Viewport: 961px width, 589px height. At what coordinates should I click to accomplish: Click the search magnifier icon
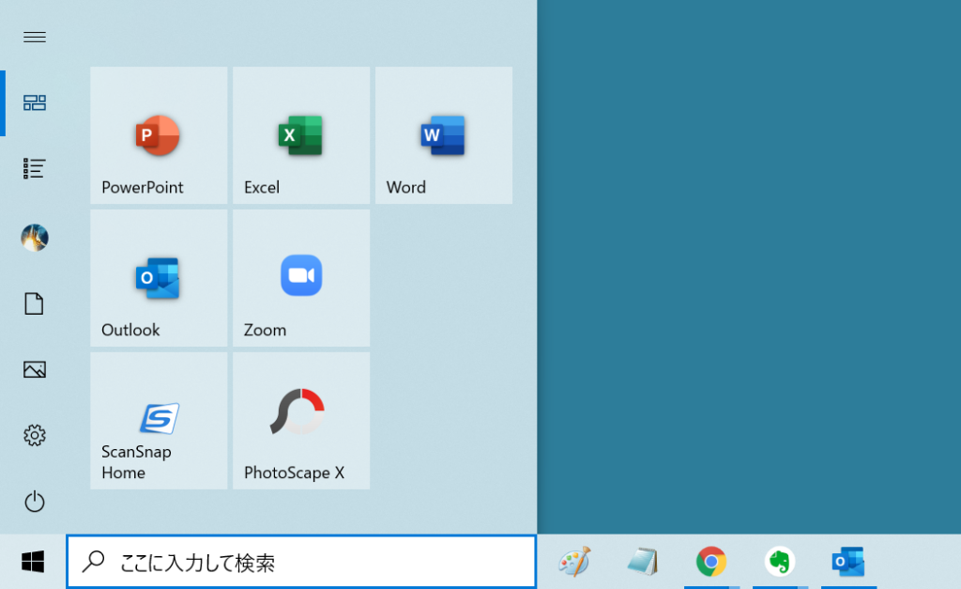[x=94, y=562]
